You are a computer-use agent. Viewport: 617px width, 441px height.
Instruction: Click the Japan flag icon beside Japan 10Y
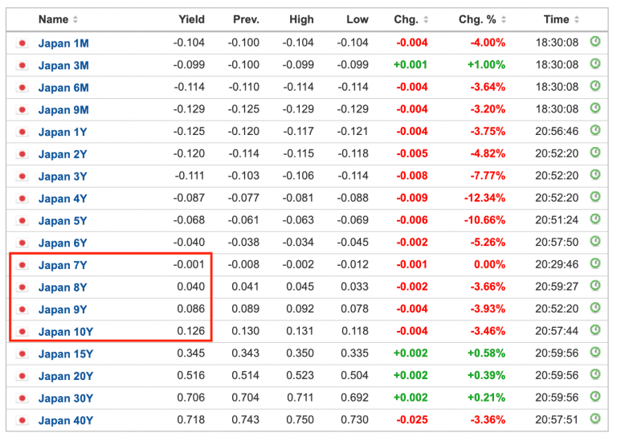pos(22,332)
